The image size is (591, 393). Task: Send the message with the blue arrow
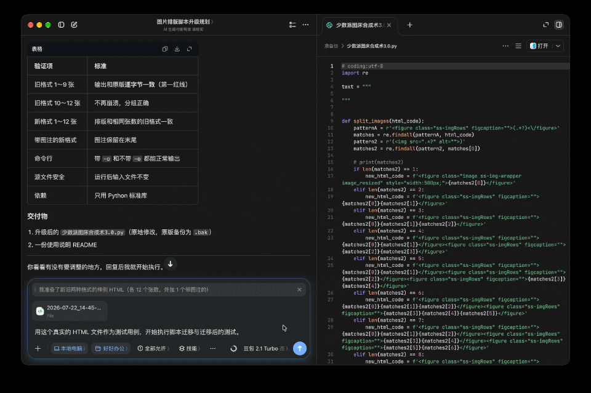(300, 349)
